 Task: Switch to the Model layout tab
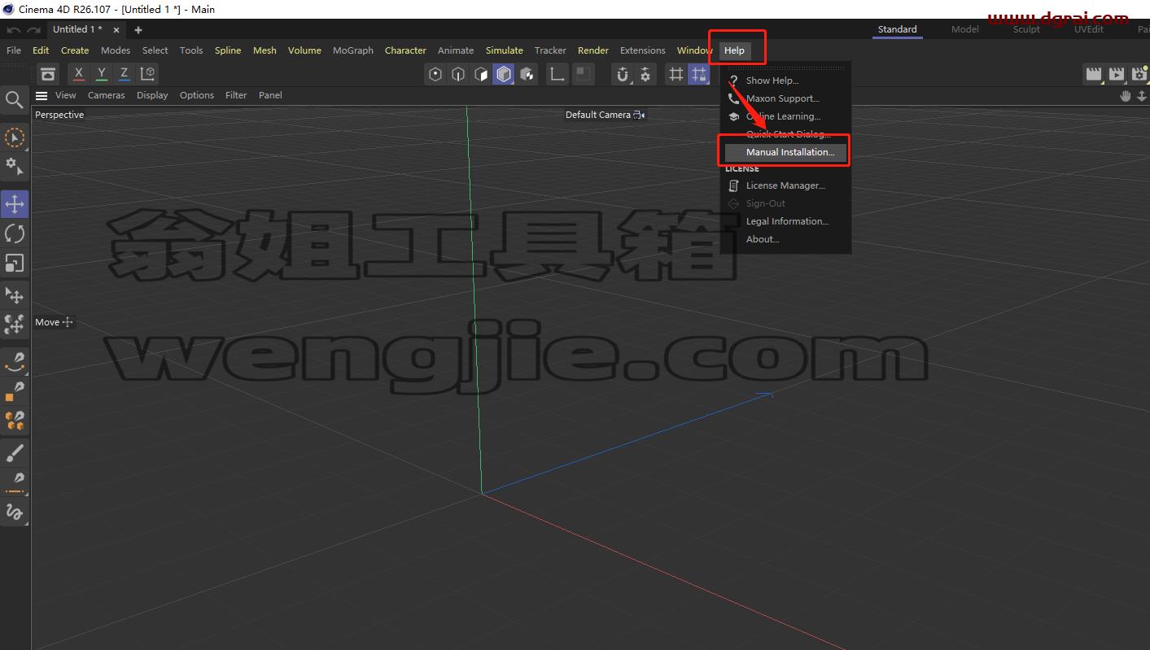965,29
